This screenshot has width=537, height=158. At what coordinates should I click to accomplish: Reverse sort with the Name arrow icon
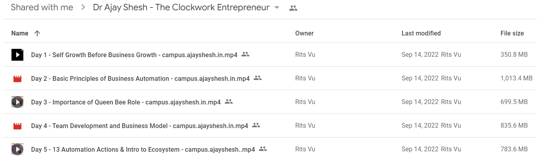tap(37, 33)
